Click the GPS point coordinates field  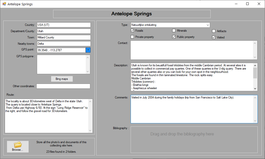[61, 50]
